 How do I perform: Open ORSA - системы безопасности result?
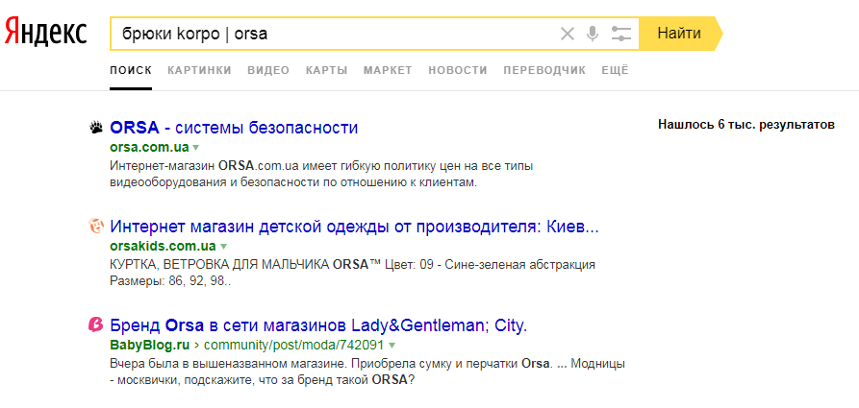(x=234, y=128)
